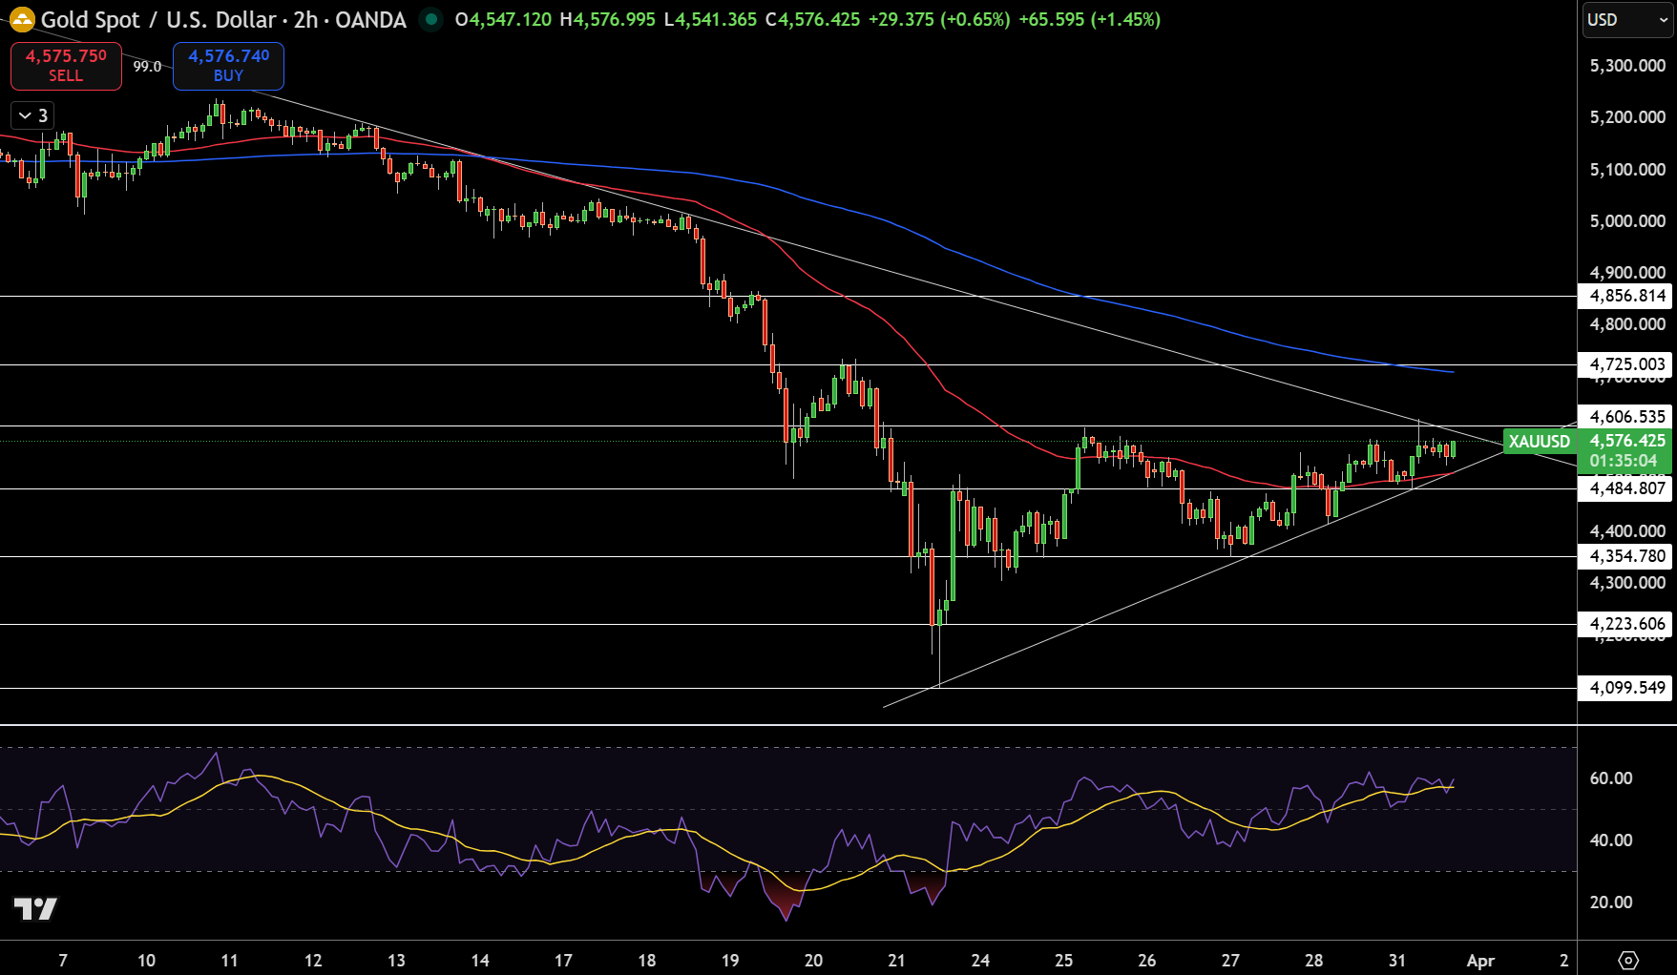This screenshot has height=975, width=1677.
Task: Click the Gold symbol logo icon
Action: [x=21, y=19]
